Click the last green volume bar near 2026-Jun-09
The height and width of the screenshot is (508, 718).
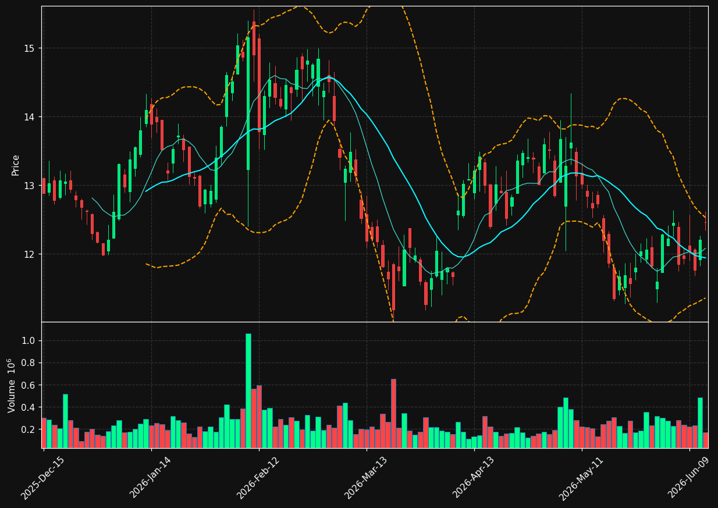700,422
